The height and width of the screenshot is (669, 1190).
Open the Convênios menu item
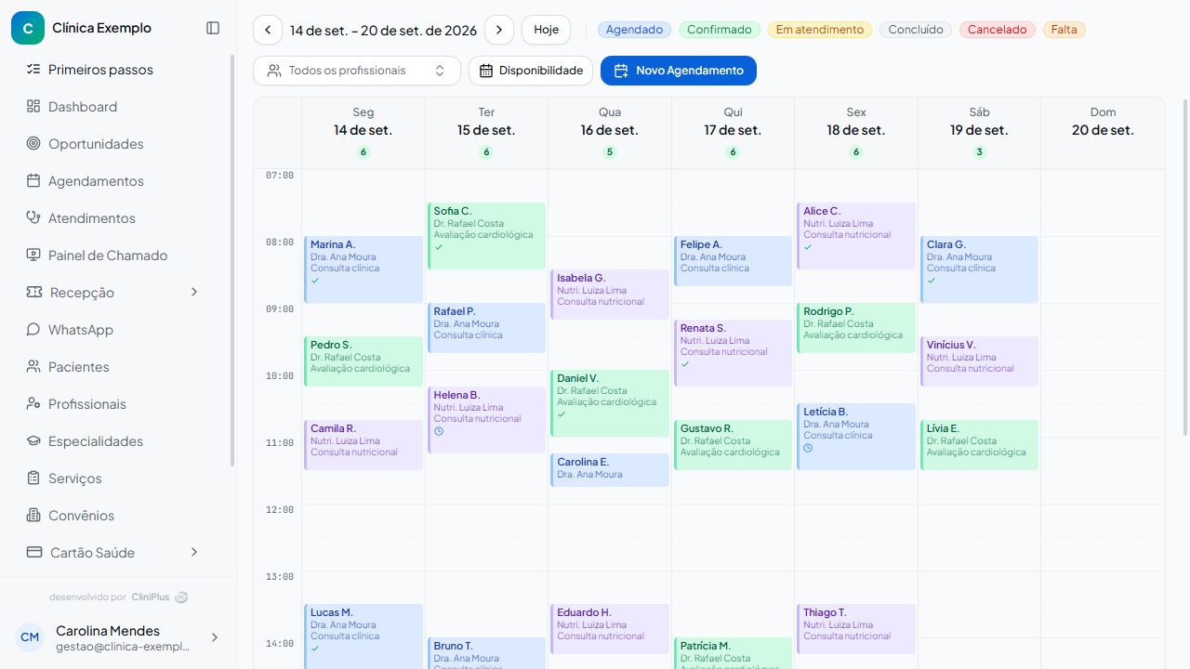[x=117, y=515]
